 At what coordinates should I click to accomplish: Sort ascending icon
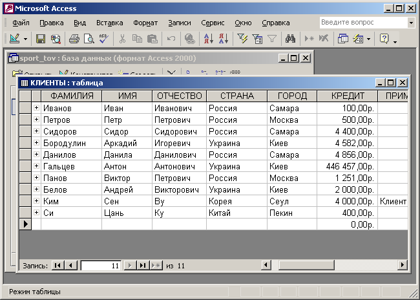209,39
